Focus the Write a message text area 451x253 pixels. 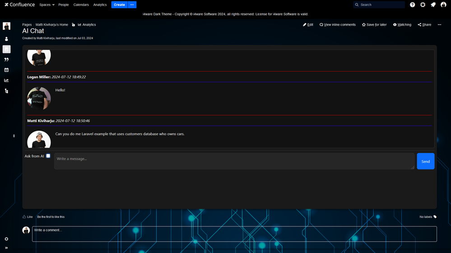234,161
